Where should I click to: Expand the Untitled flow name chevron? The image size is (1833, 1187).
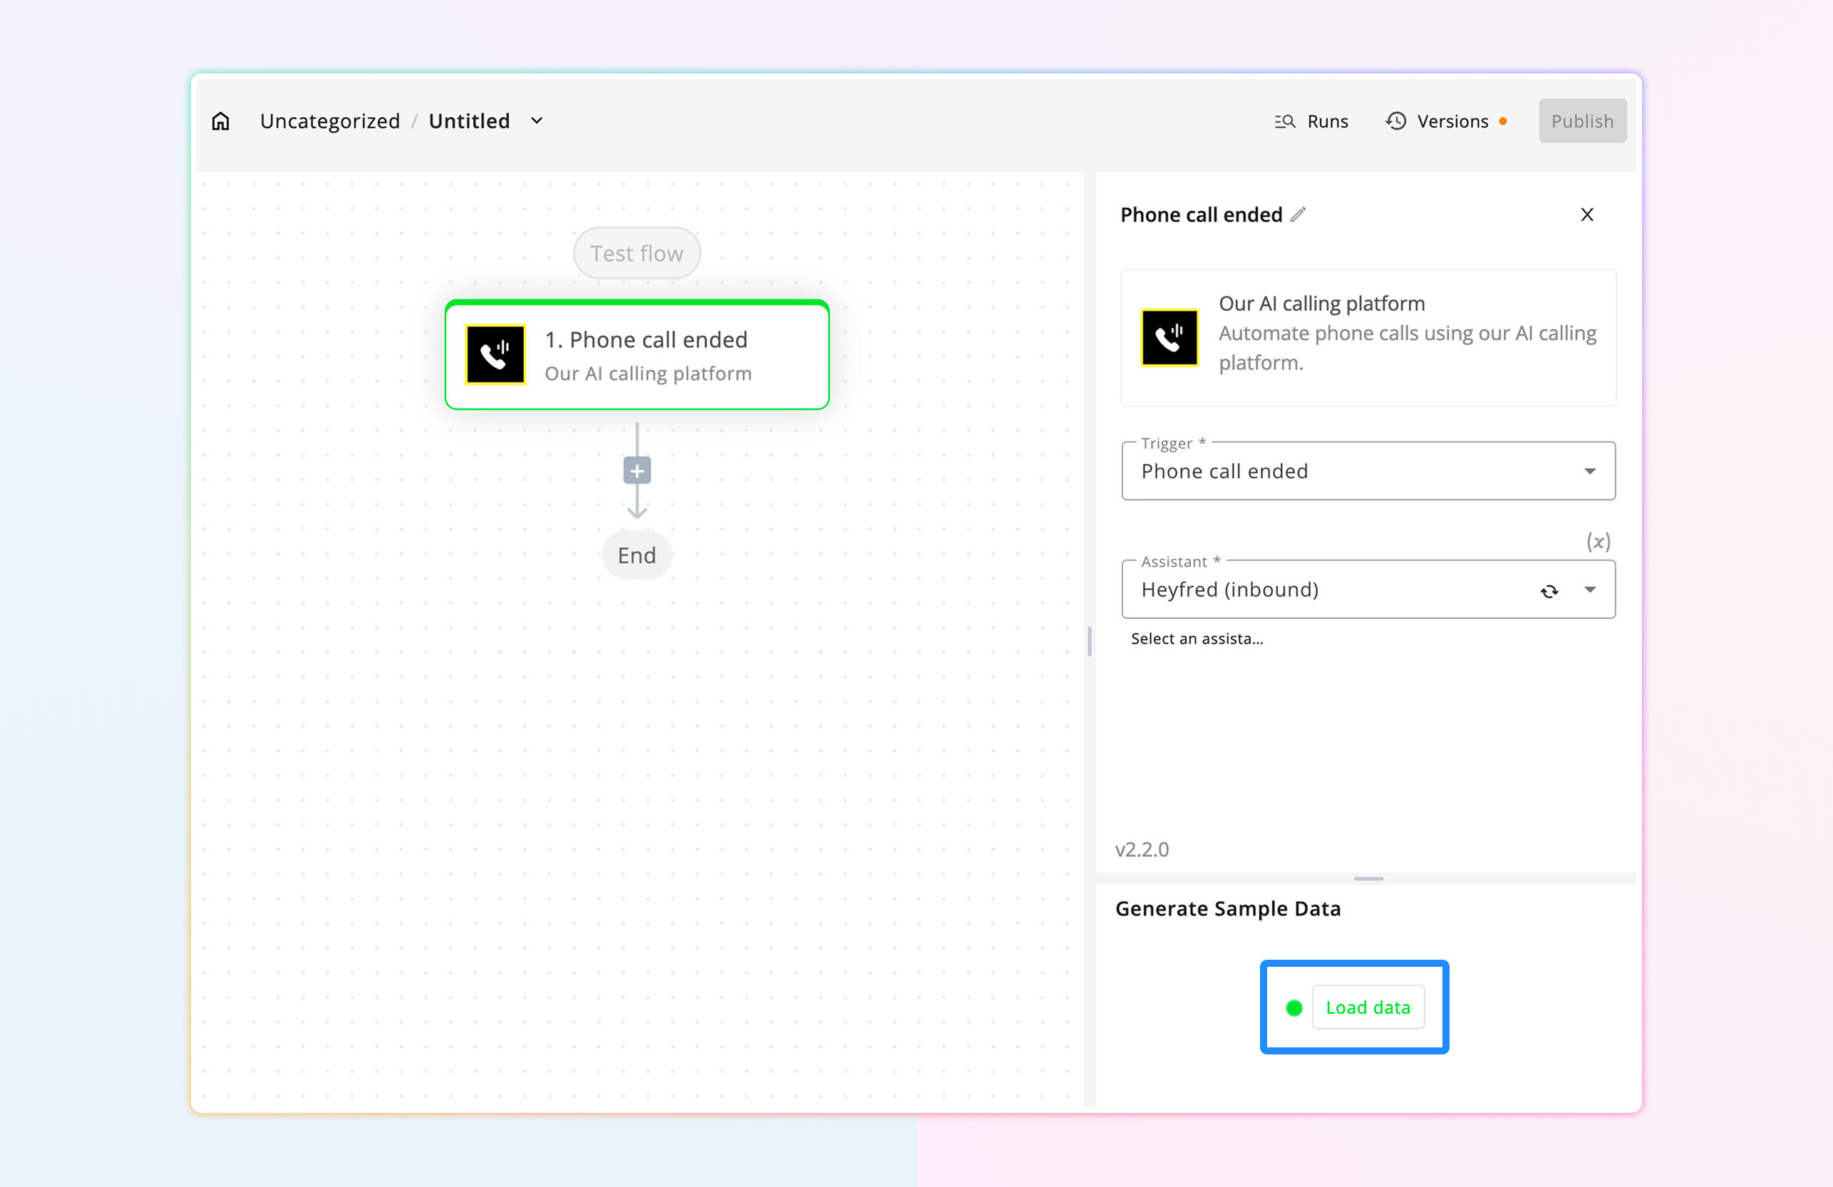pos(537,121)
